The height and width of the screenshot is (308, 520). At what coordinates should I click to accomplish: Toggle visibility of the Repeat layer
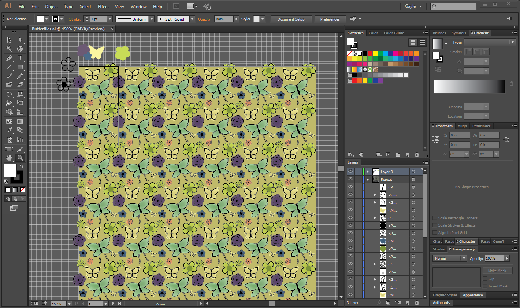point(350,179)
